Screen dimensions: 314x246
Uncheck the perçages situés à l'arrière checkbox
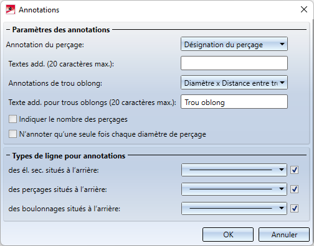pyautogui.click(x=294, y=189)
